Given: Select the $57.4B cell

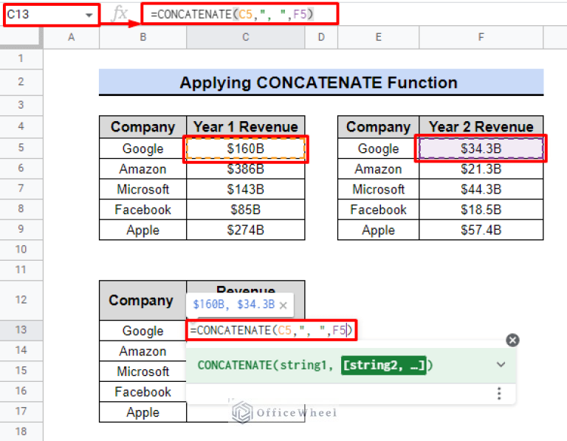Looking at the screenshot, I should tap(481, 230).
